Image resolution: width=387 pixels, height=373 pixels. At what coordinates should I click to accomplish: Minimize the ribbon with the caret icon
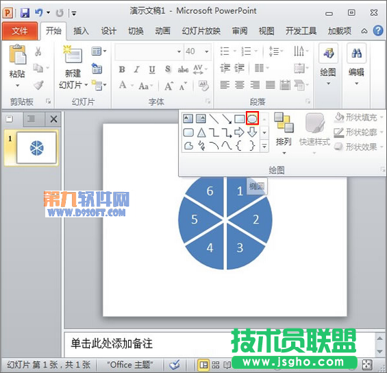point(364,32)
